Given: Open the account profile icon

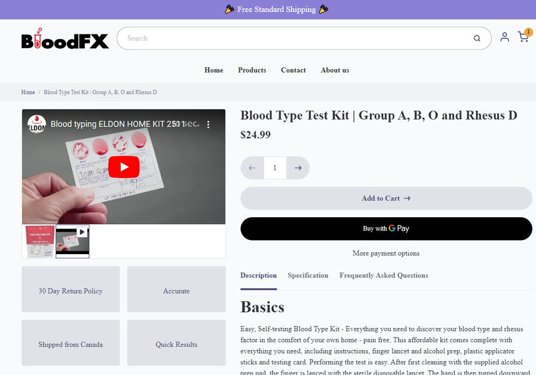Looking at the screenshot, I should pyautogui.click(x=504, y=37).
